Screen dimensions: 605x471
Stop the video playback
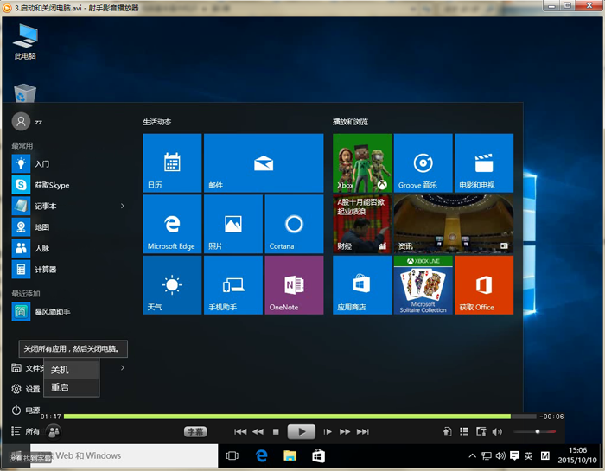point(276,431)
